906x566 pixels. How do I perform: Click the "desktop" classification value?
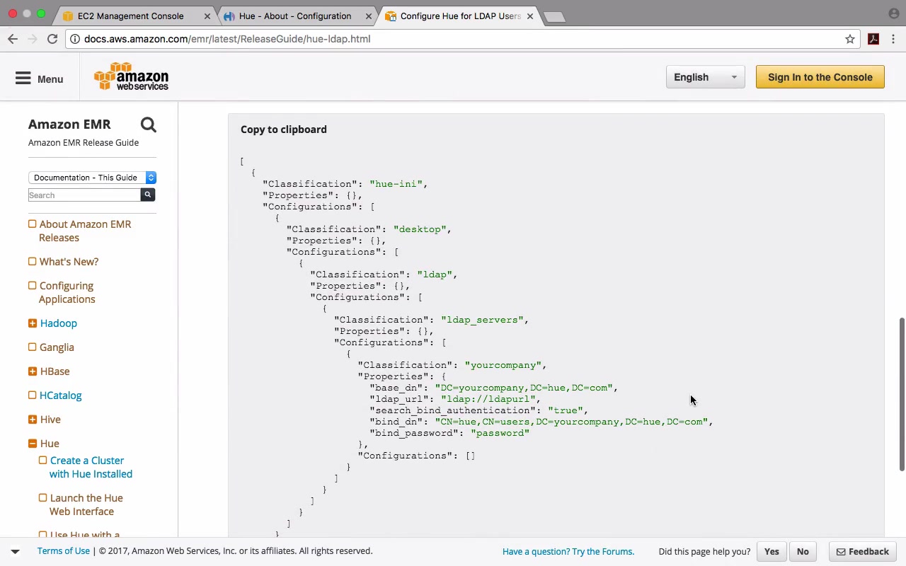[x=420, y=229]
